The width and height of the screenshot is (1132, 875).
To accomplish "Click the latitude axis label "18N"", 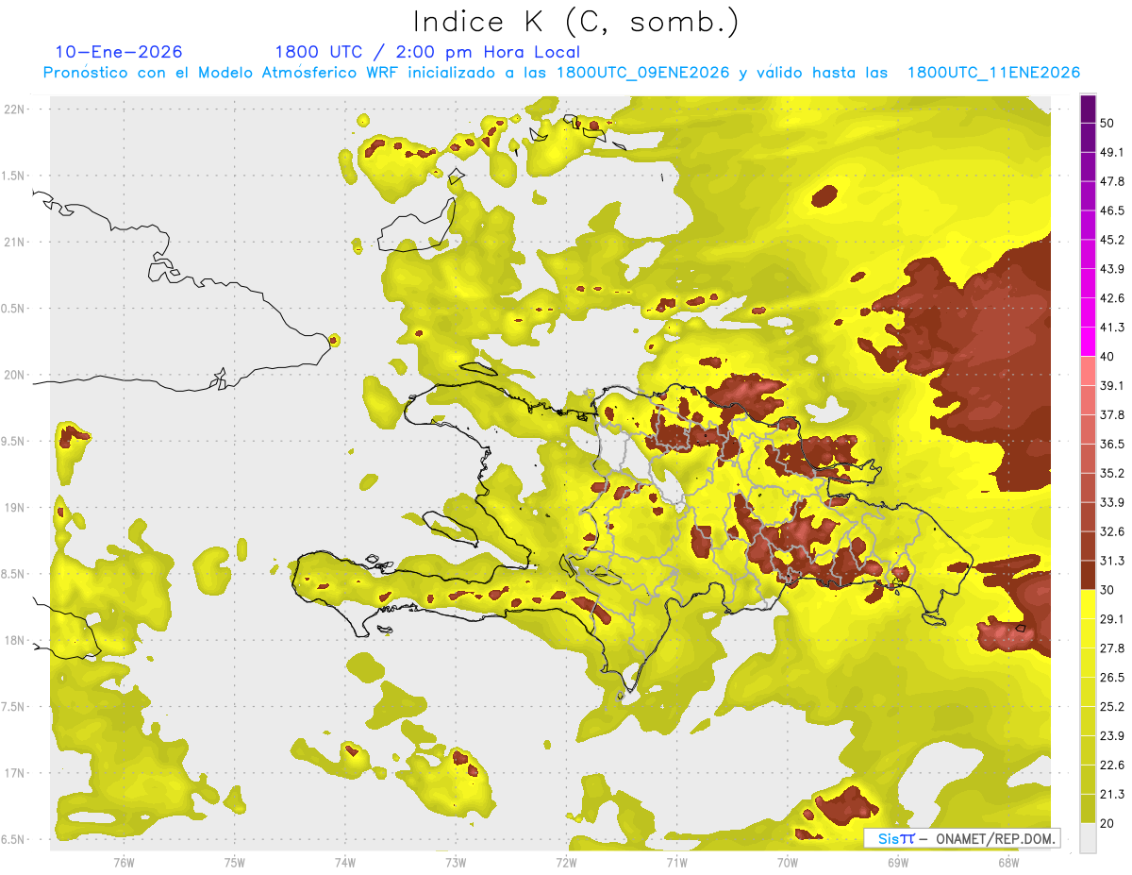I will [16, 641].
